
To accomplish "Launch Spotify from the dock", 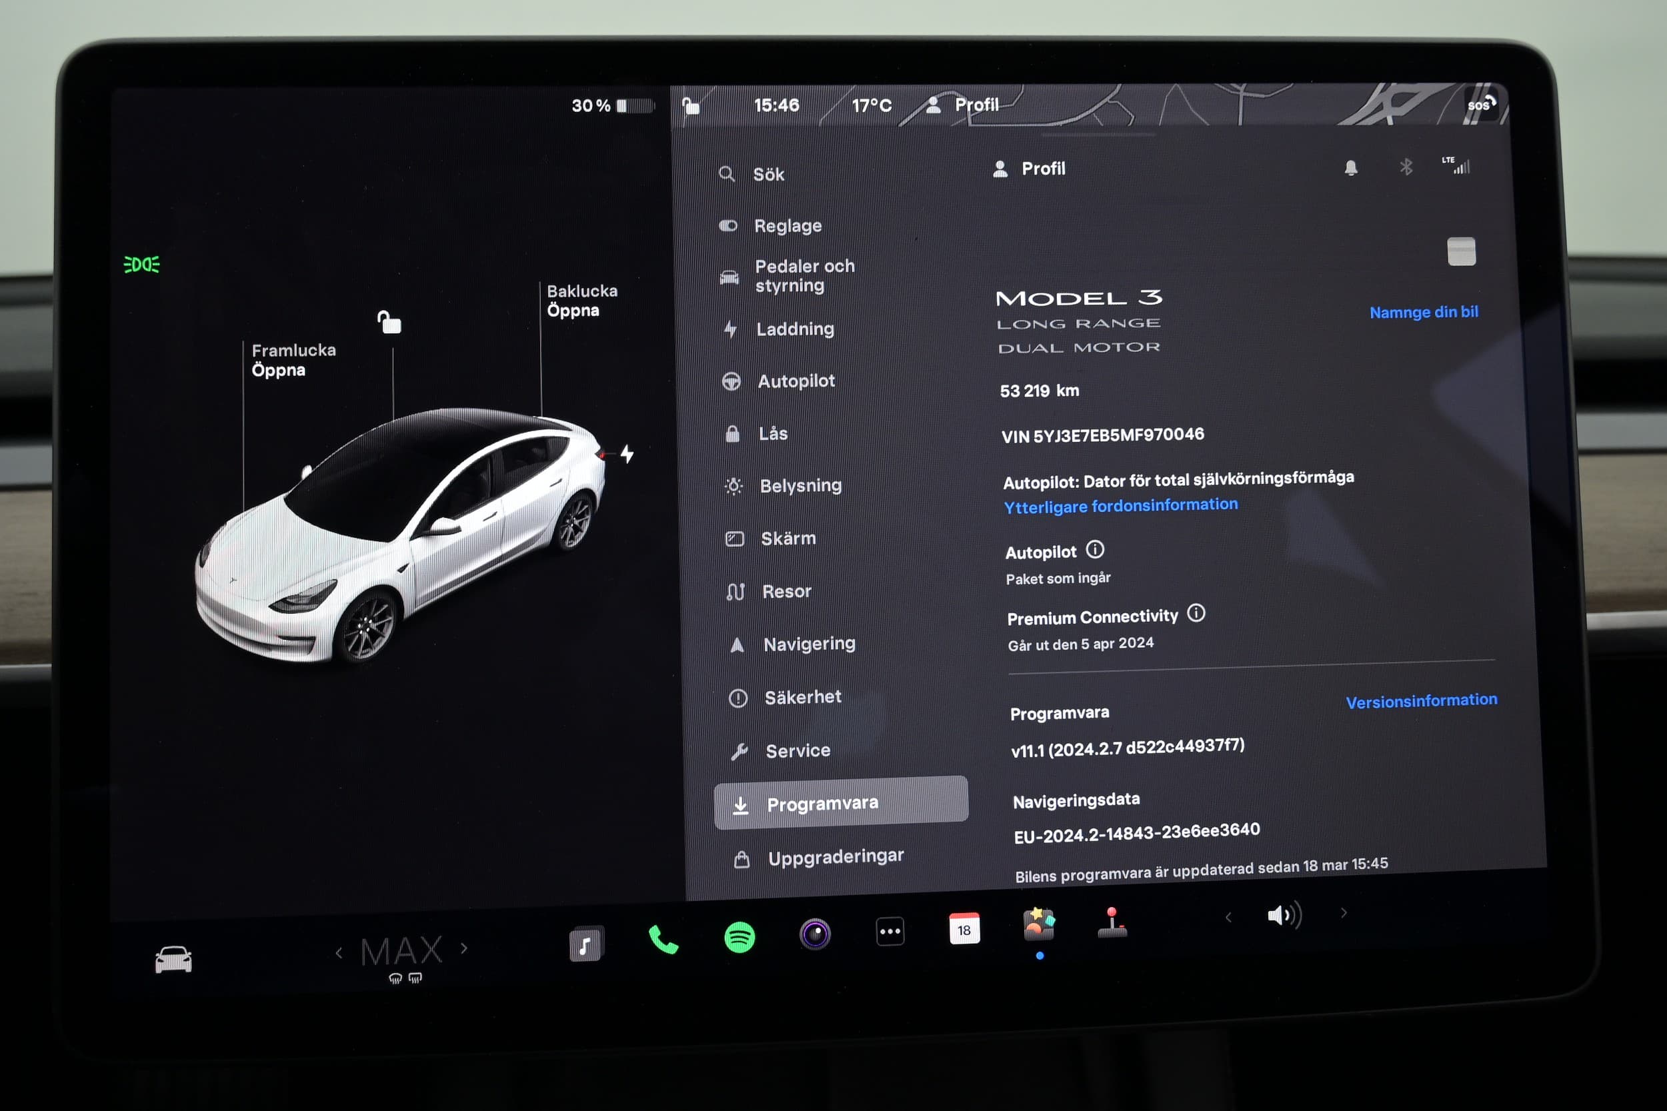I will (x=739, y=938).
